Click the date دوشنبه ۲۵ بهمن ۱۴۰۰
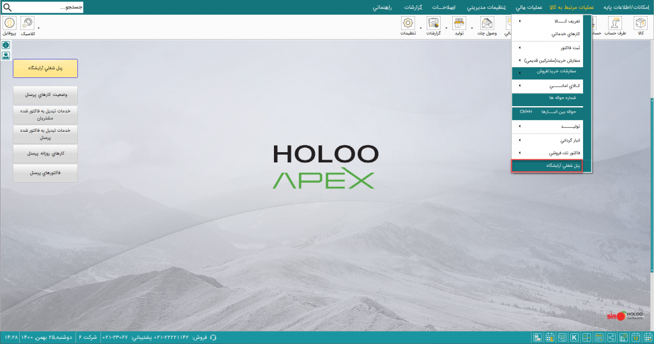Image resolution: width=654 pixels, height=344 pixels. tap(47, 338)
